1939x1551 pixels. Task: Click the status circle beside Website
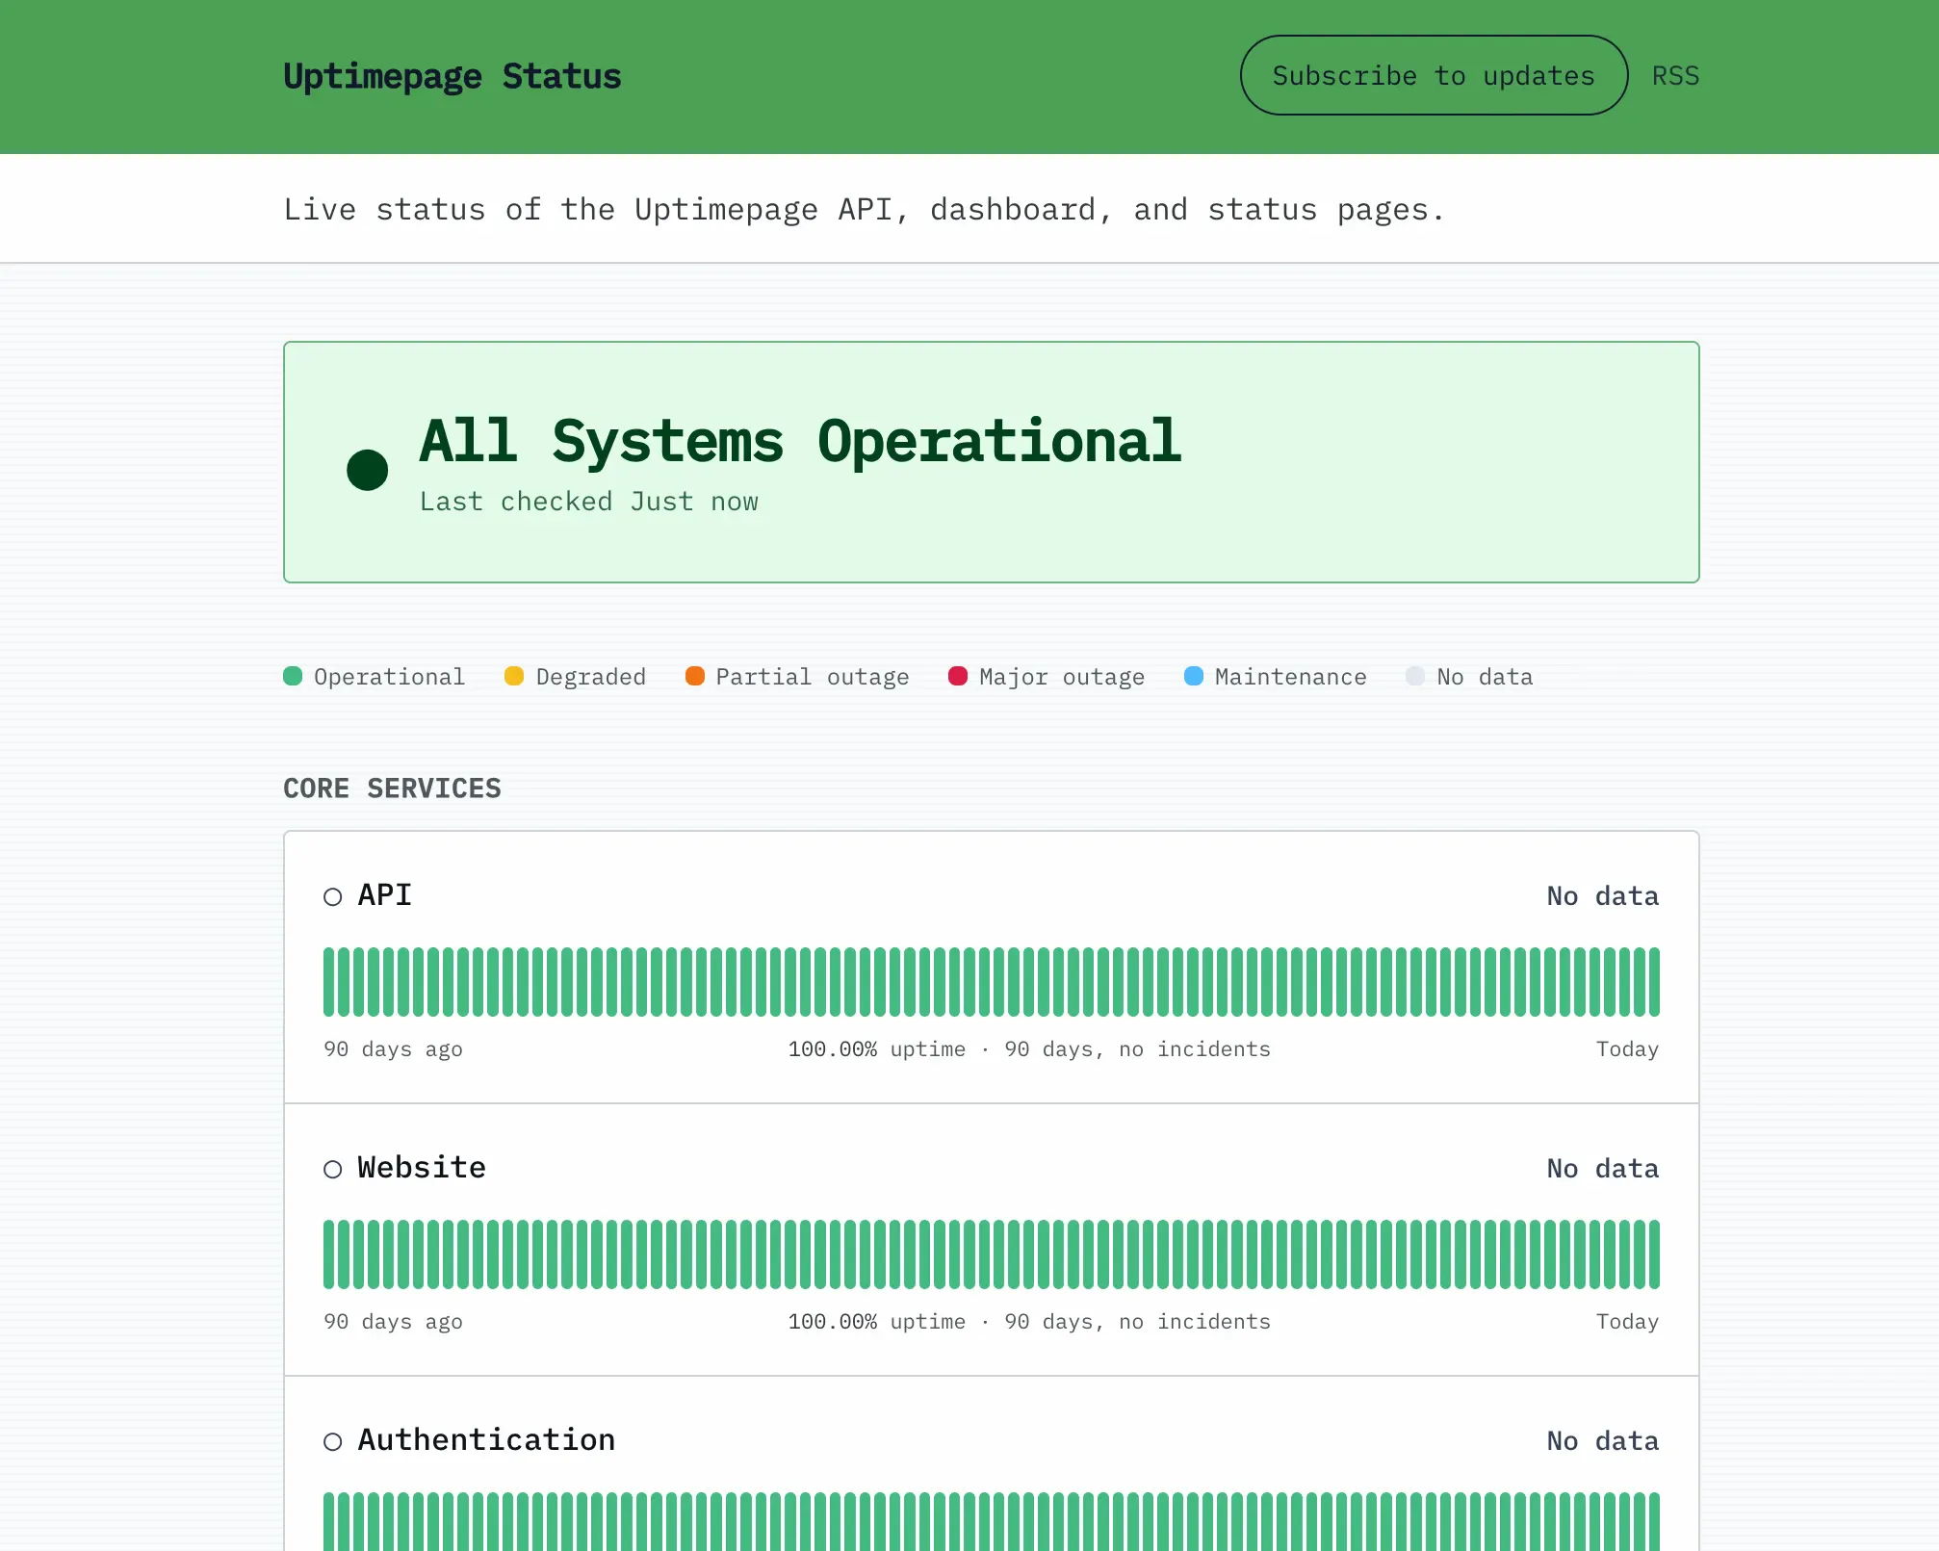333,1170
